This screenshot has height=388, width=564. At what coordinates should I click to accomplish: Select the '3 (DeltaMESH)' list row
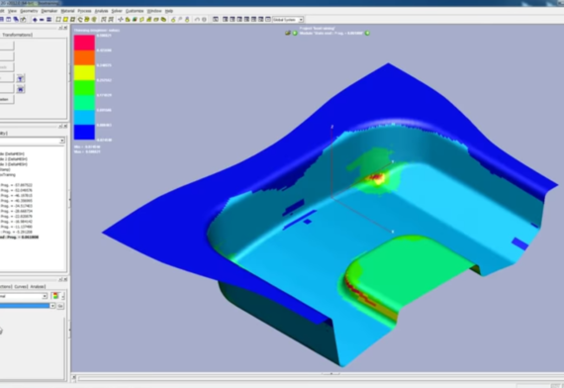tap(14, 164)
